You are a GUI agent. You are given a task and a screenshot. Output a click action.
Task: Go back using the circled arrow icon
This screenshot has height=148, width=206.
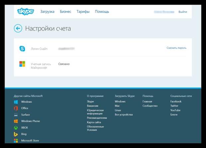[18, 28]
